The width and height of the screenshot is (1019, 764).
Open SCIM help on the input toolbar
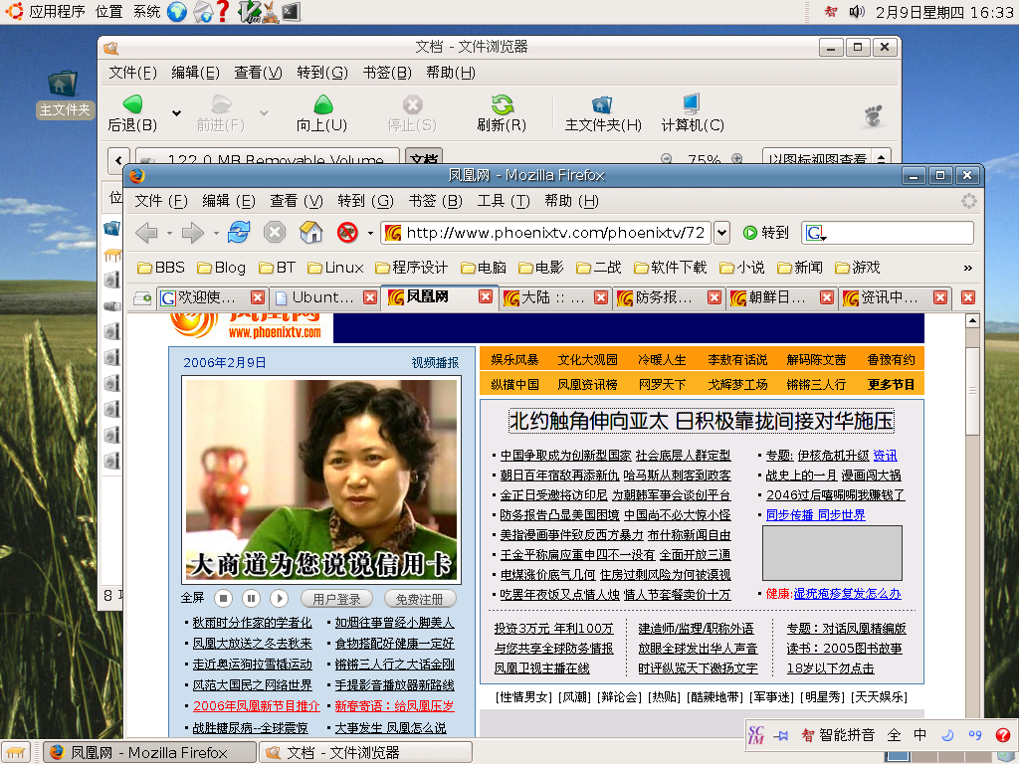tap(1003, 735)
